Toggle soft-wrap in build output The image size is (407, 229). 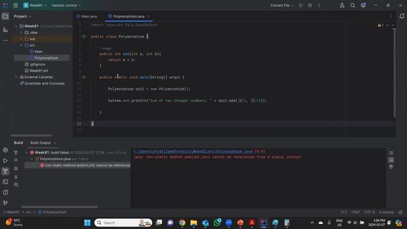[391, 153]
